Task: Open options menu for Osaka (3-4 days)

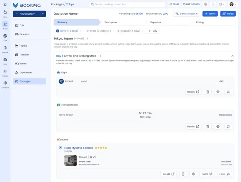Action: (142, 31)
